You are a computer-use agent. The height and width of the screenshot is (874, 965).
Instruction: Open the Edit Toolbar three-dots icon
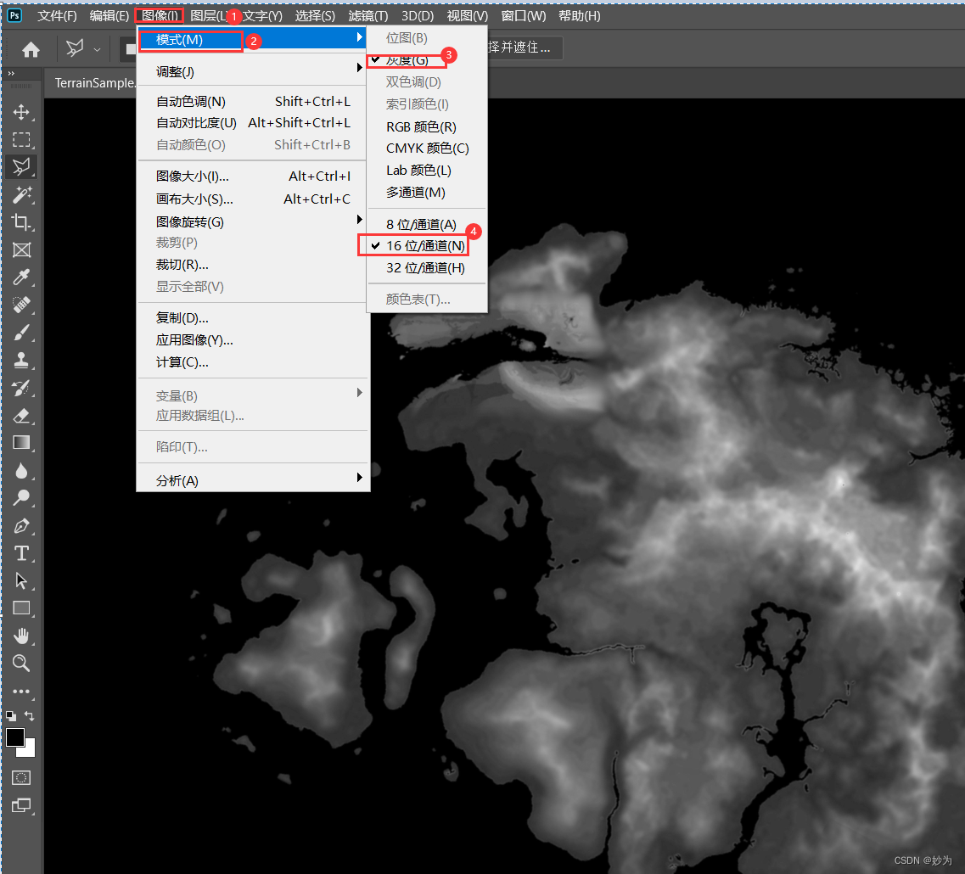21,692
